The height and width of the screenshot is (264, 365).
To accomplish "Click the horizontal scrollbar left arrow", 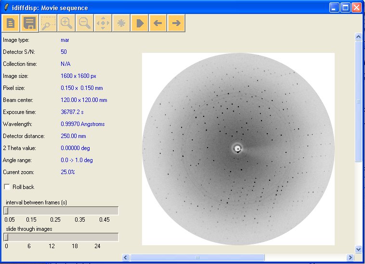I will [x=126, y=257].
